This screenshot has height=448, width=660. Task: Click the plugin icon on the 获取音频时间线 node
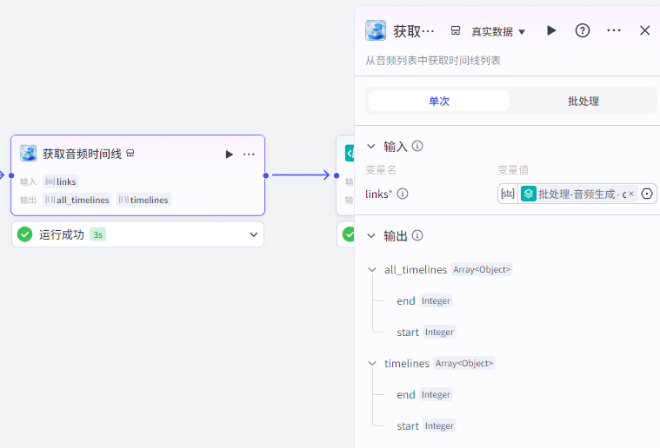[29, 154]
